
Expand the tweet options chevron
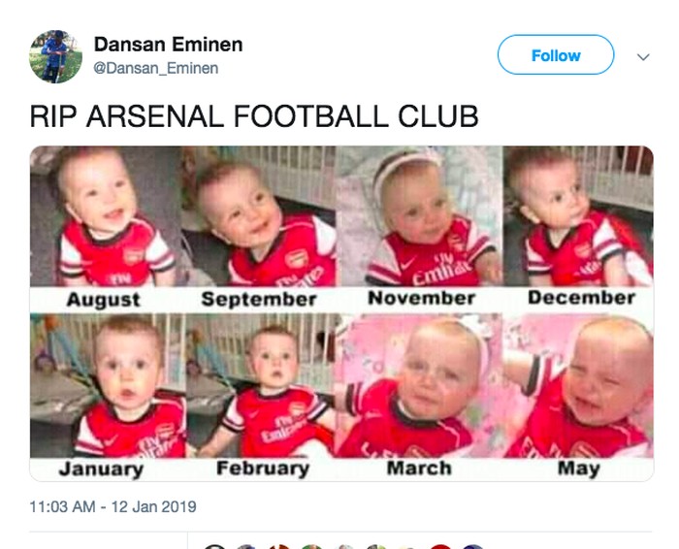tap(642, 57)
